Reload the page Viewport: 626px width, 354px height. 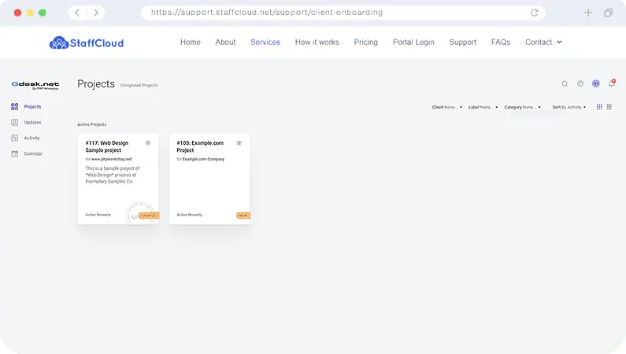coord(534,13)
